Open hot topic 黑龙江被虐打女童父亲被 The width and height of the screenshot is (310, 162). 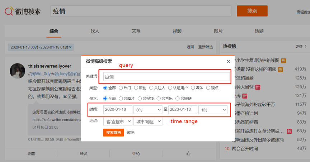click(259, 131)
